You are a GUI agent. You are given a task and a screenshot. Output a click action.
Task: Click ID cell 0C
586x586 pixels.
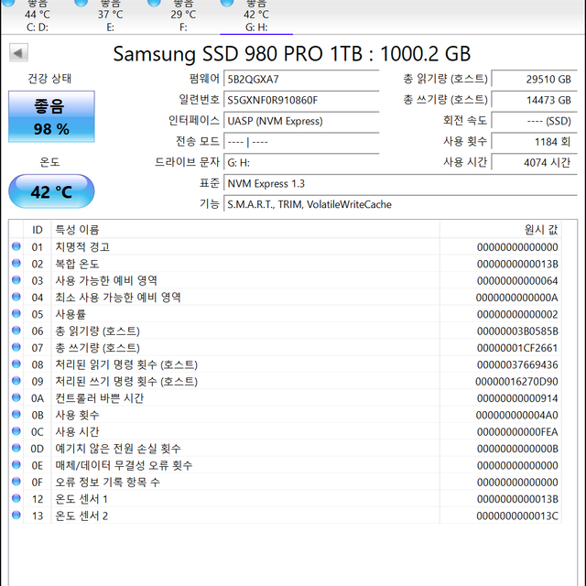(x=37, y=432)
